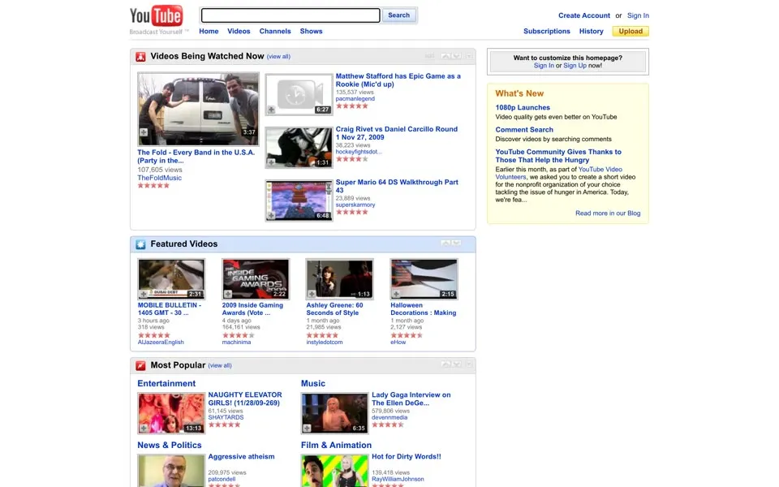Add The Fold video to queue with plus icon
Viewport: 779px width, 487px height.
(x=144, y=132)
